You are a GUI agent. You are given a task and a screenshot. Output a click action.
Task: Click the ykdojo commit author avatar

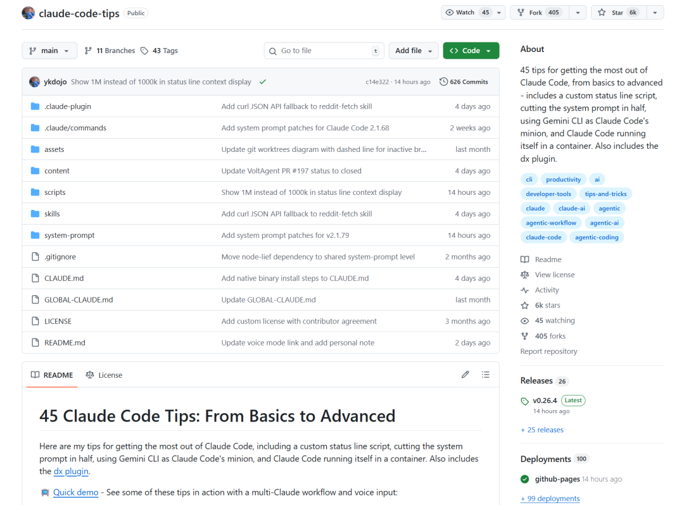point(34,82)
